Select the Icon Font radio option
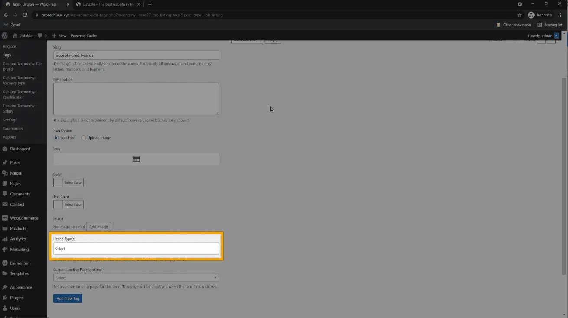Image resolution: width=568 pixels, height=318 pixels. point(56,138)
